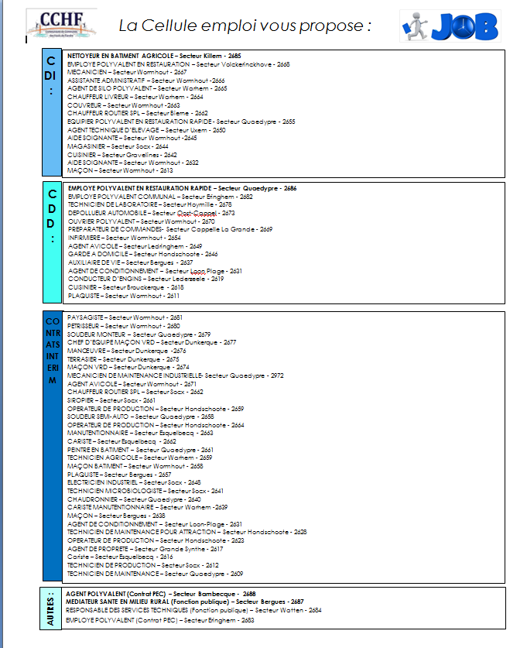Screen dimensions: 527x648
Task: Click 'TECHNICIEN DE MAINTENANCE' Quaedypre 2609
Action: [156, 574]
